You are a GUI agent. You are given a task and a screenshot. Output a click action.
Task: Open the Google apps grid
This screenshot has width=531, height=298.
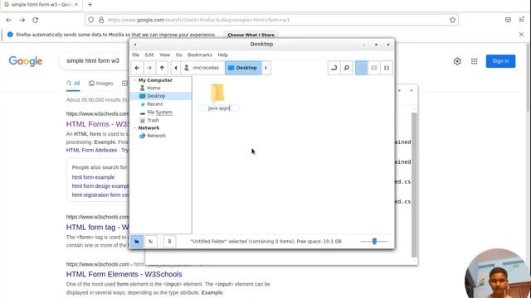[x=474, y=61]
